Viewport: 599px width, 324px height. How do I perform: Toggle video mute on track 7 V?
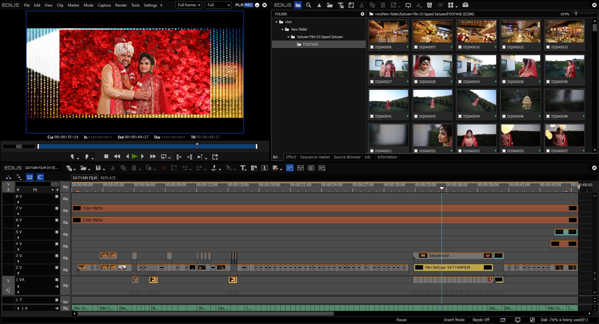[x=57, y=208]
